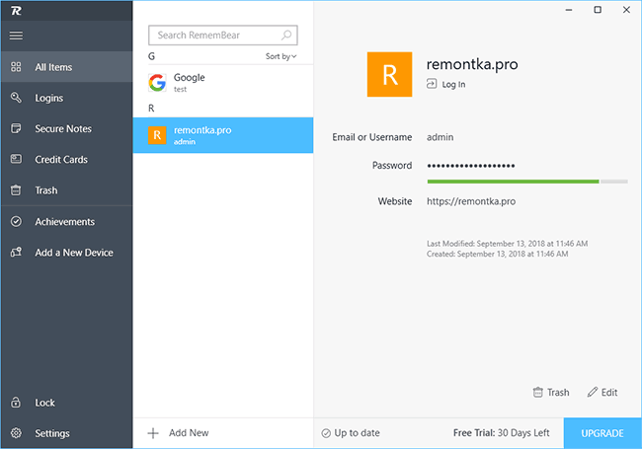Click the RememBear logo in the title bar

click(x=16, y=11)
